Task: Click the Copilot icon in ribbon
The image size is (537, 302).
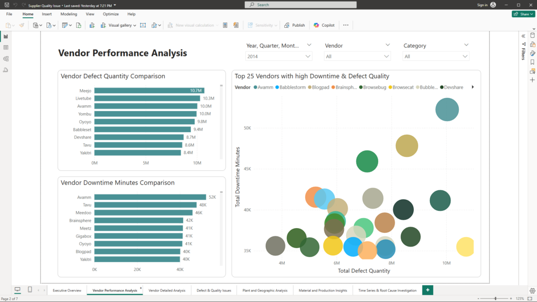Action: pos(324,25)
